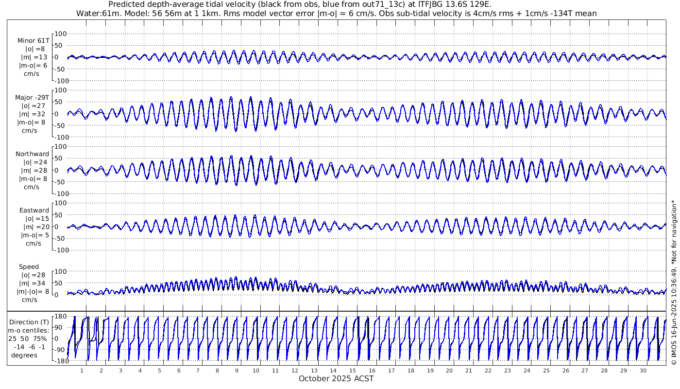This screenshot has width=680, height=389.
Task: Click the '-14 -6 -1' centile values
Action: coord(30,347)
